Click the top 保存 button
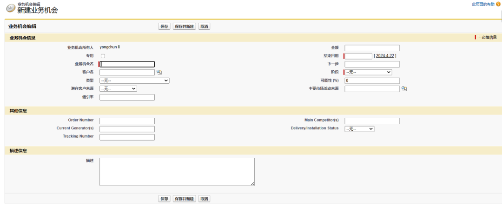The image size is (502, 208). pos(165,27)
